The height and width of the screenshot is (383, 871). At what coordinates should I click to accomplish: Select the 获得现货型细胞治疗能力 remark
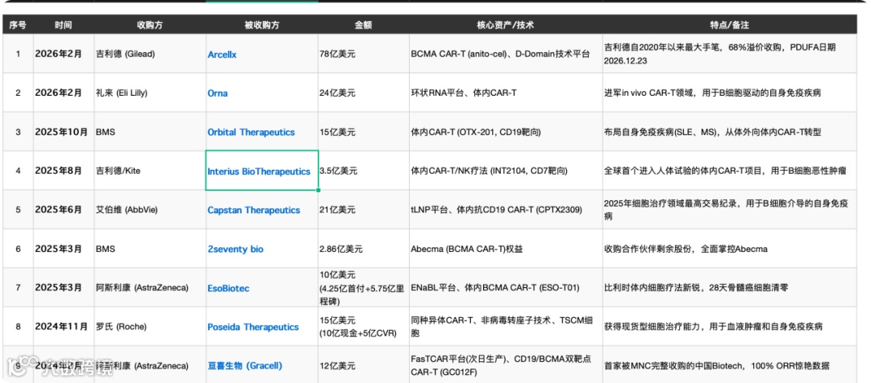click(729, 327)
